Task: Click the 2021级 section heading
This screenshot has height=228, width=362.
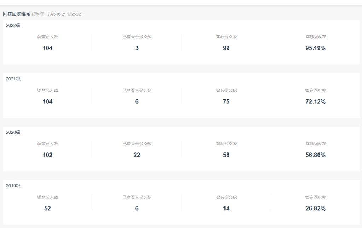Action: point(13,79)
